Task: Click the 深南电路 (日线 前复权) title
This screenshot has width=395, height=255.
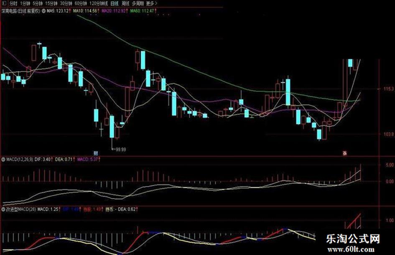Action: pos(21,11)
